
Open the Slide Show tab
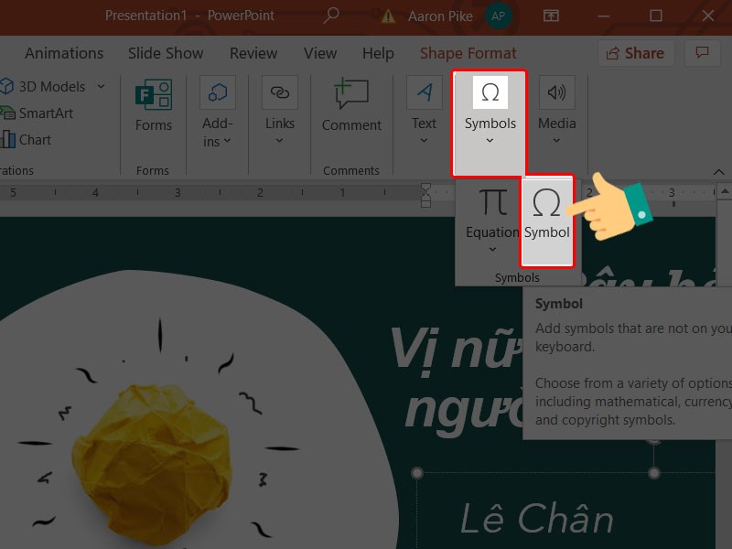pos(167,53)
